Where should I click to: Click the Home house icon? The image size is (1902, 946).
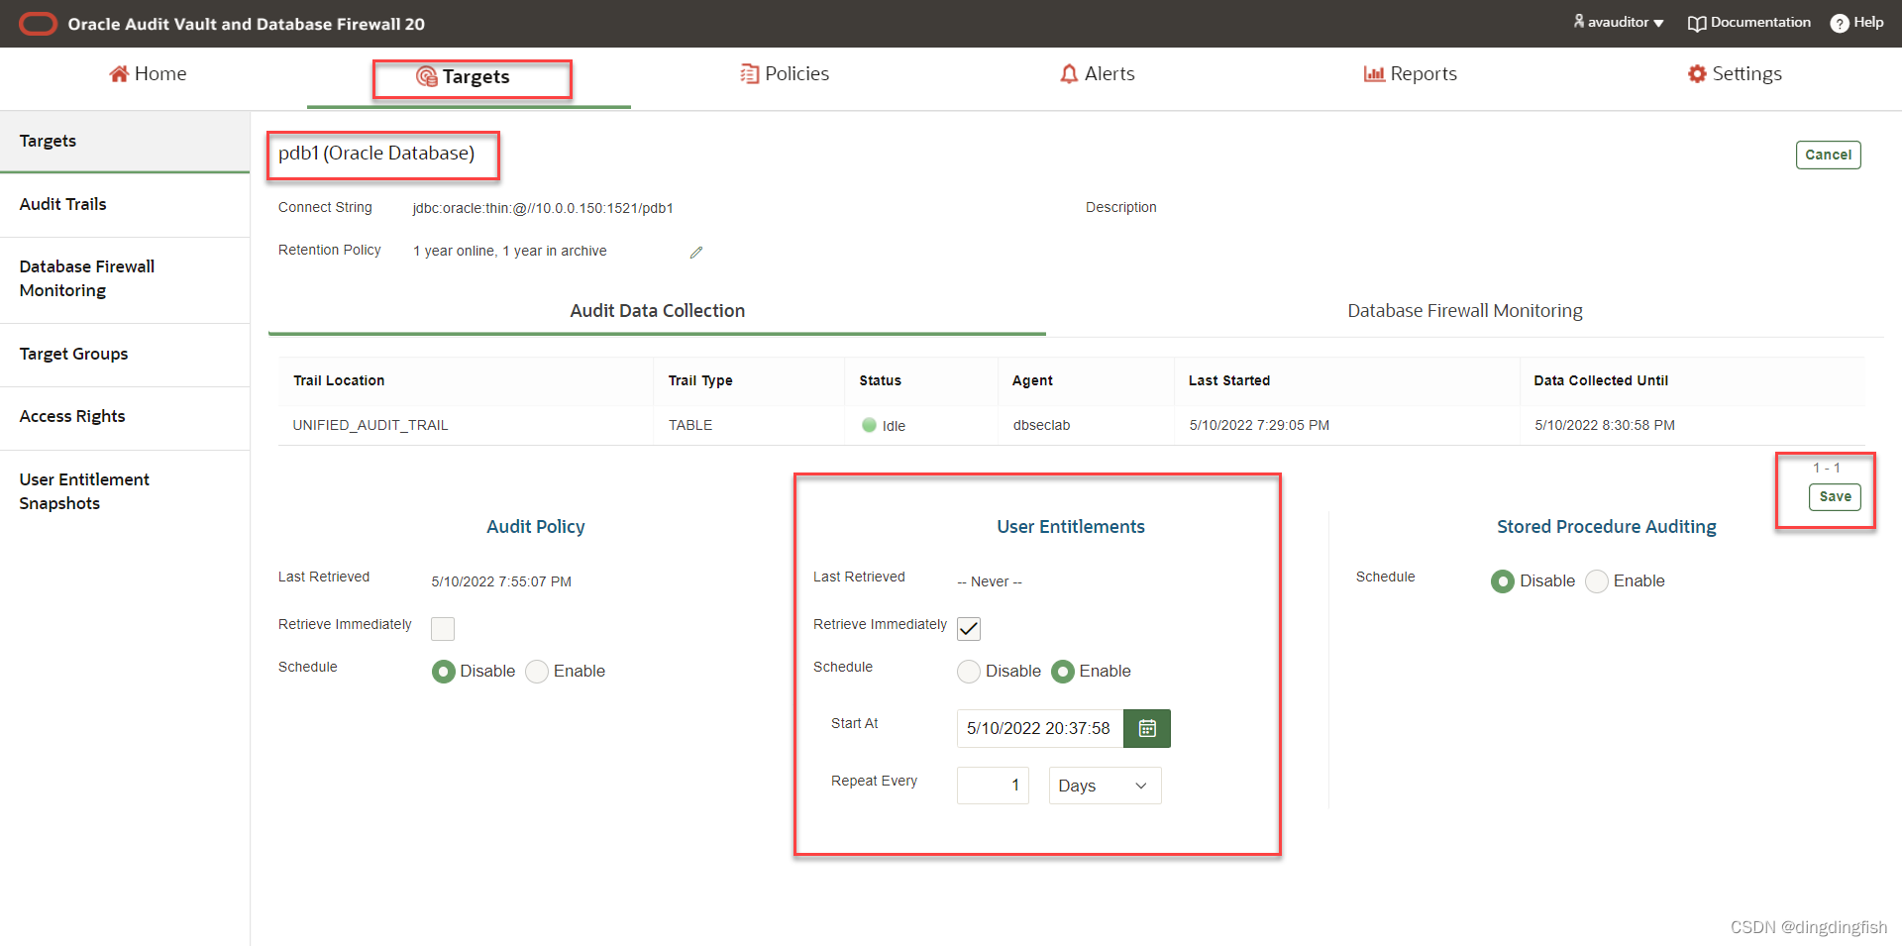119,74
